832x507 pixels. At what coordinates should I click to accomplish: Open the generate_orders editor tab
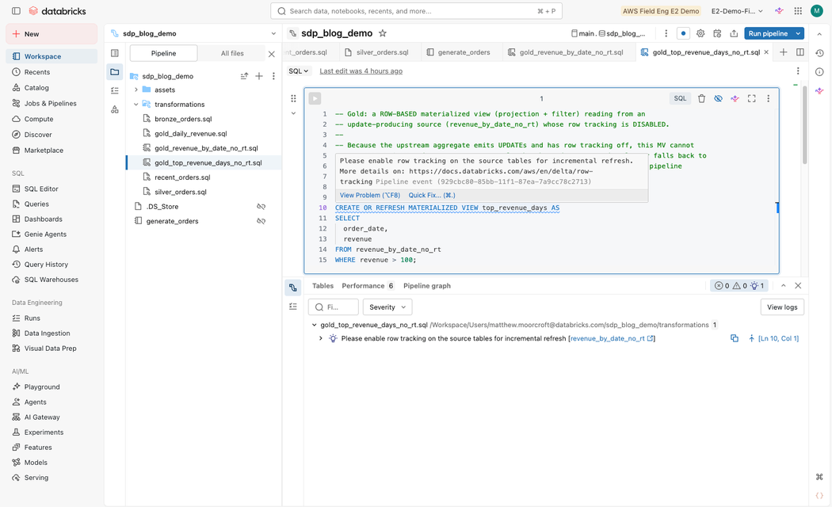[459, 52]
